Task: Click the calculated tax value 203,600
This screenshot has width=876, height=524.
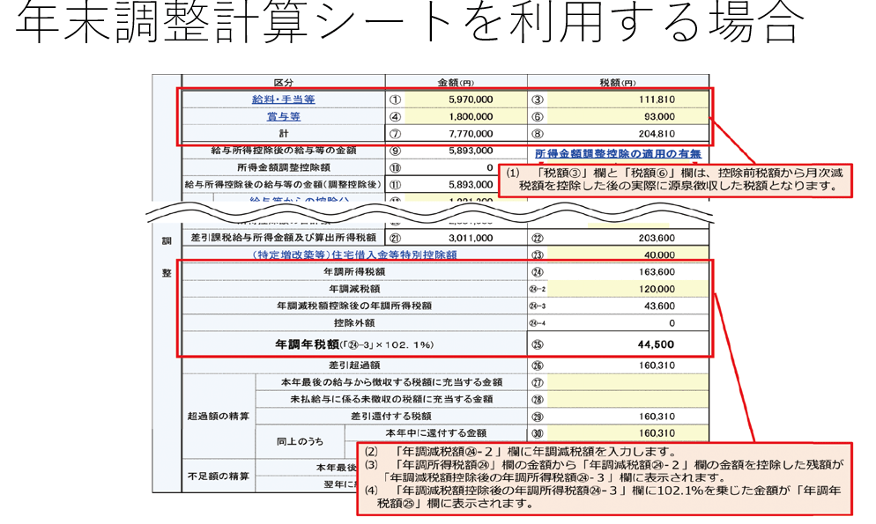Action: coord(657,238)
